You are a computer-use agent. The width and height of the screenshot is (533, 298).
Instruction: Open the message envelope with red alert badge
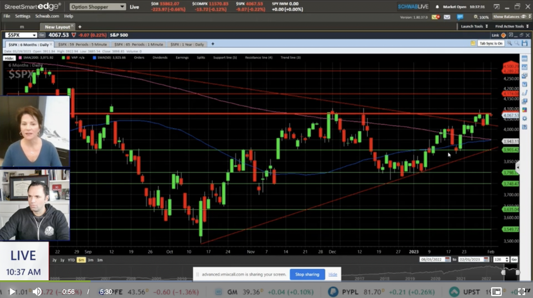pyautogui.click(x=436, y=17)
